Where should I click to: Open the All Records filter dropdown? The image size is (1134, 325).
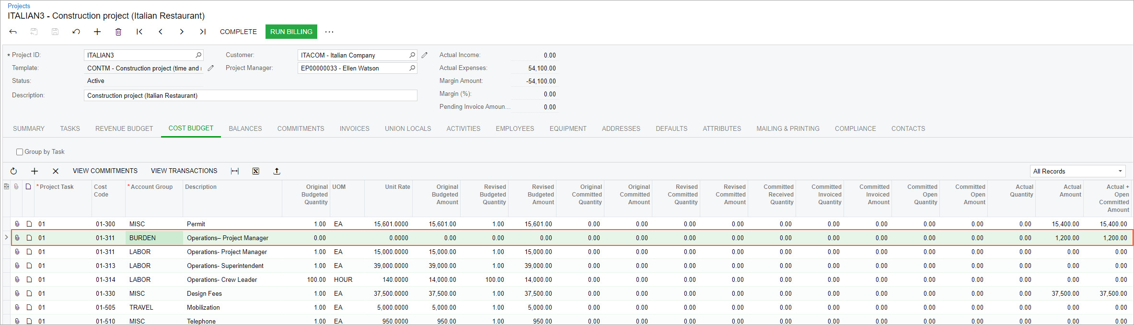click(x=1077, y=171)
